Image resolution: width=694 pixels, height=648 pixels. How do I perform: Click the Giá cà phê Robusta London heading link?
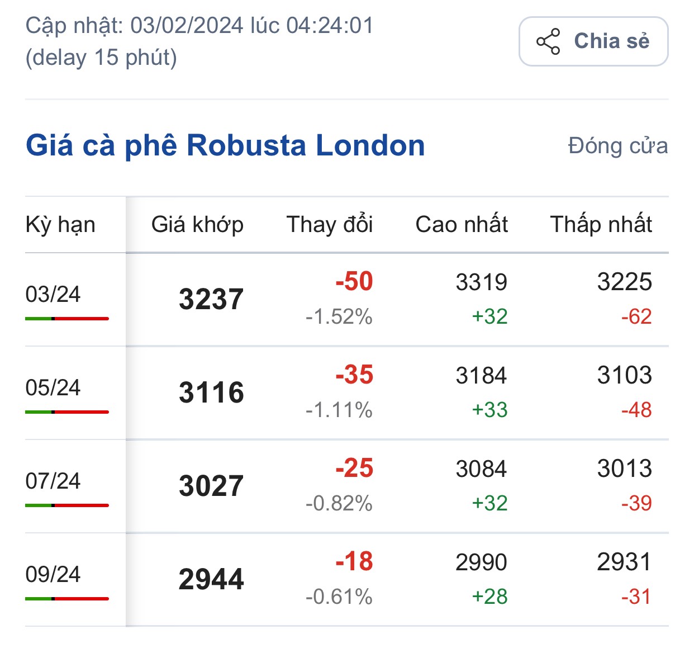point(225,145)
